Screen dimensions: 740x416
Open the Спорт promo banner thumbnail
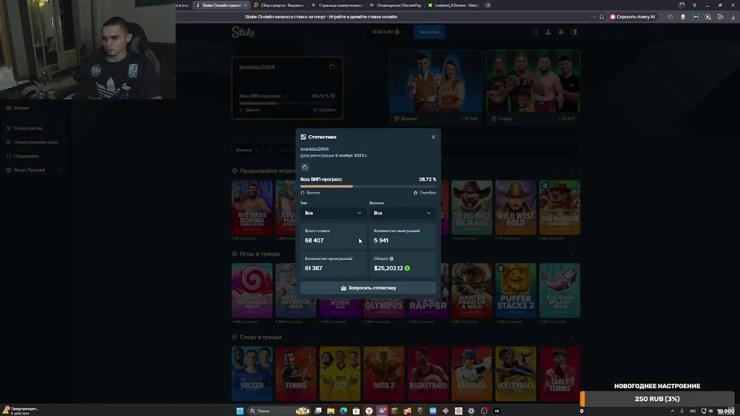point(532,87)
